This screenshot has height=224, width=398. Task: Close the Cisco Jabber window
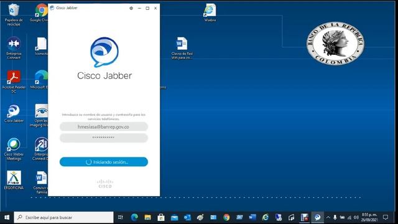pyautogui.click(x=155, y=8)
